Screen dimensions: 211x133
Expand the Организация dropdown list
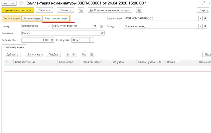(x=200, y=18)
